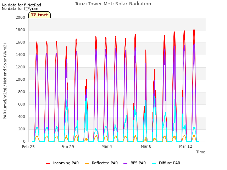Click the Time axis label
This screenshot has width=227, height=170.
(201, 152)
